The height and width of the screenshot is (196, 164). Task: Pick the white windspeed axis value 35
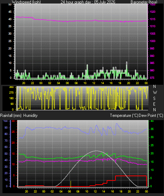[10, 26]
